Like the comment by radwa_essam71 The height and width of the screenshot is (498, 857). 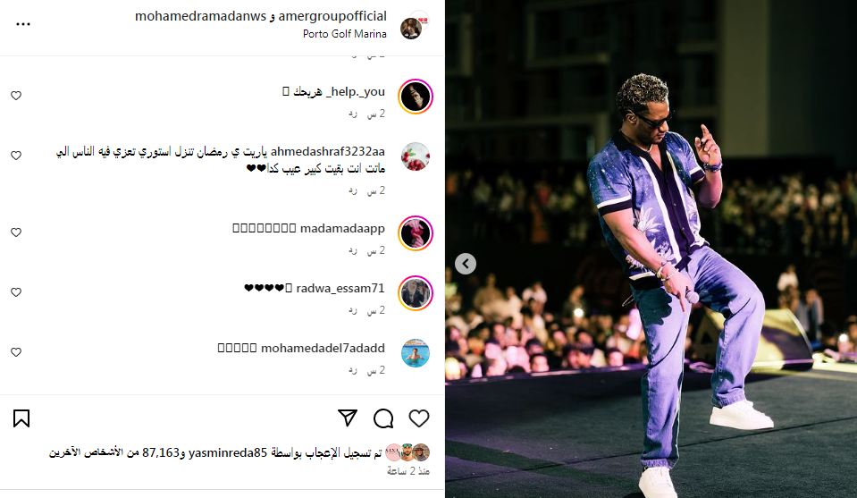click(16, 292)
